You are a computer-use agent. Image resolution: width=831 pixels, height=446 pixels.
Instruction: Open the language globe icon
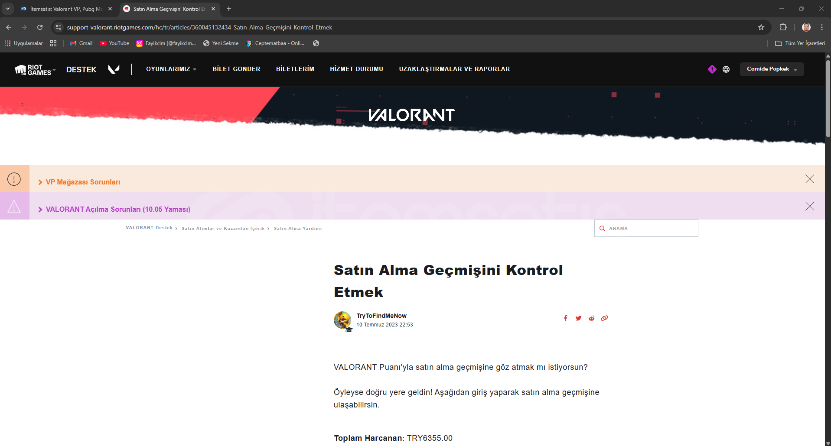726,69
